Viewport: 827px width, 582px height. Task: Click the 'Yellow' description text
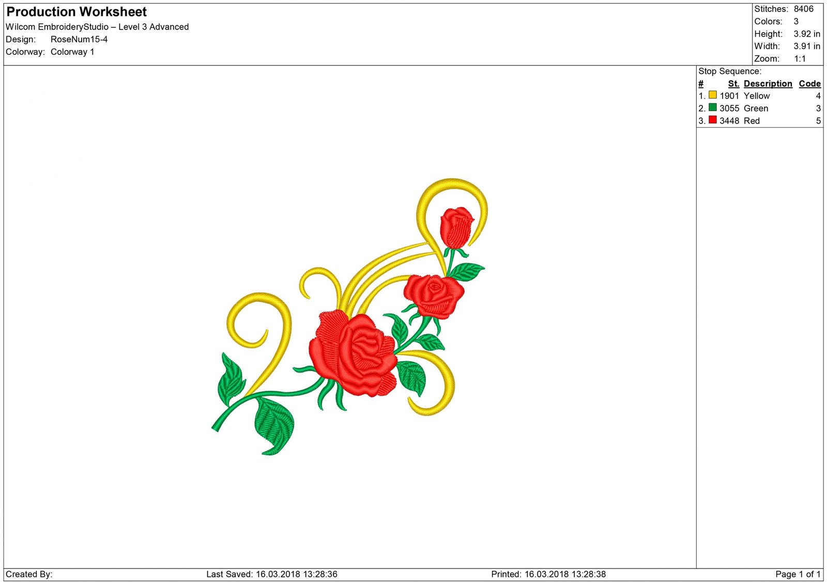pyautogui.click(x=757, y=96)
